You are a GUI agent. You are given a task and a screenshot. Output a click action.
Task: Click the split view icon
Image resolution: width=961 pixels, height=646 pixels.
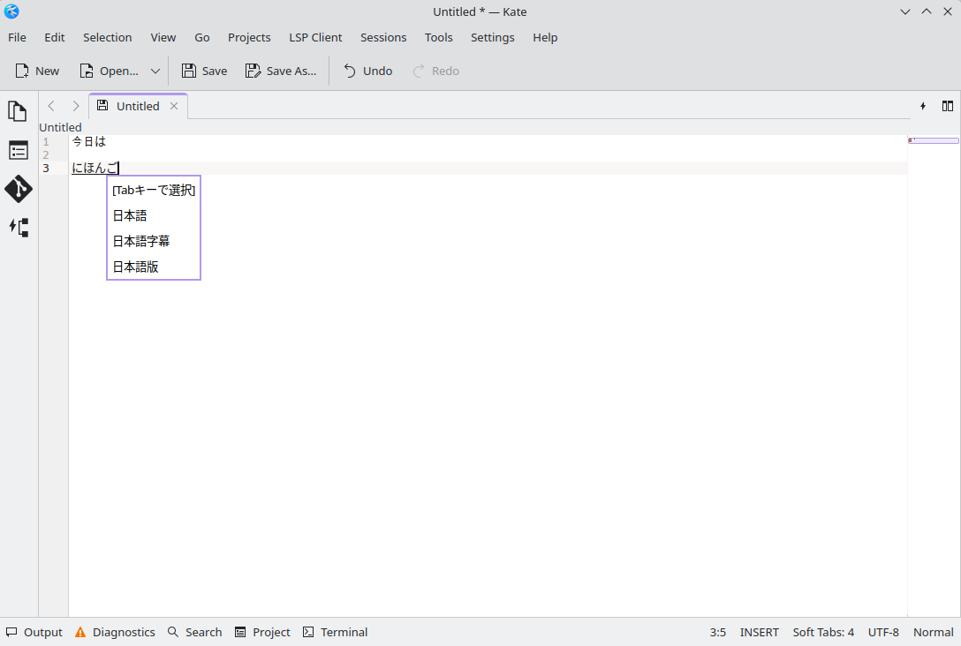tap(948, 106)
